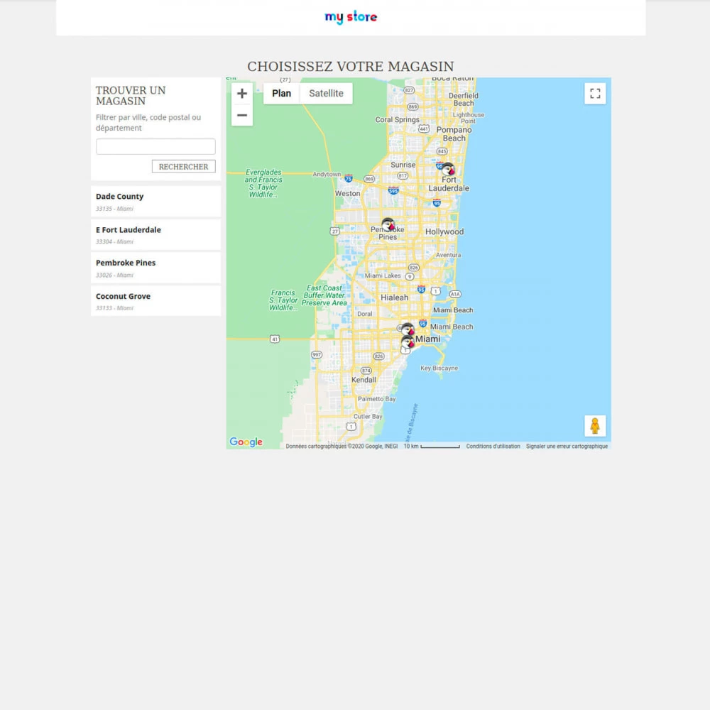Switch map to Satellite view
The height and width of the screenshot is (710, 710).
click(326, 94)
